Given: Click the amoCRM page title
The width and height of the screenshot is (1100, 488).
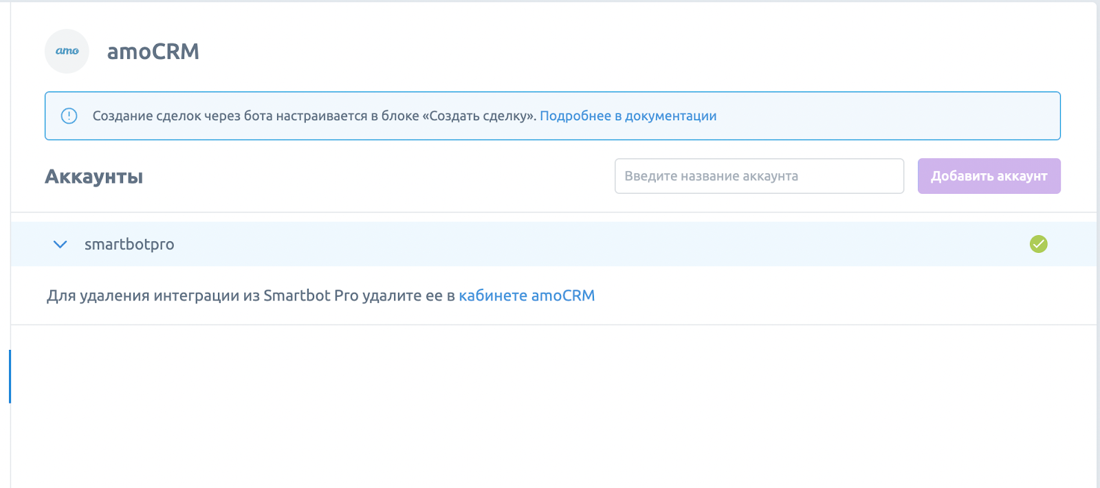Looking at the screenshot, I should click(153, 52).
